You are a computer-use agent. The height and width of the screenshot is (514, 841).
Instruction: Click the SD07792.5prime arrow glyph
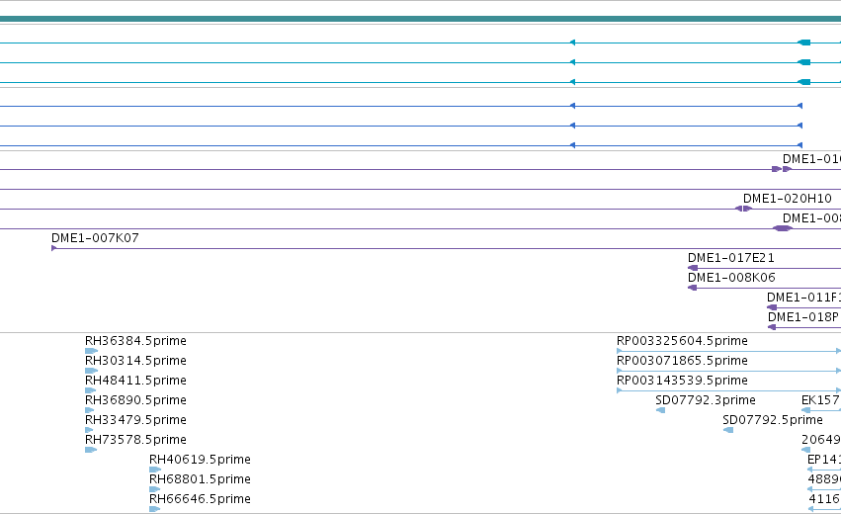tap(728, 430)
